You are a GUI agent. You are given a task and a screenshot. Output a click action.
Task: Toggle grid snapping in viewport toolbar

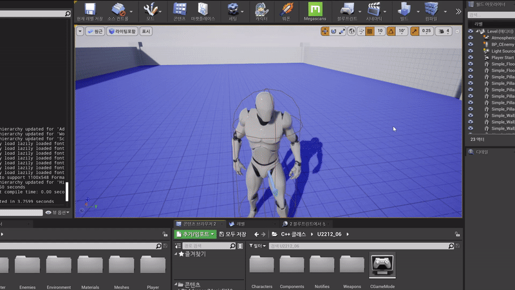click(370, 31)
